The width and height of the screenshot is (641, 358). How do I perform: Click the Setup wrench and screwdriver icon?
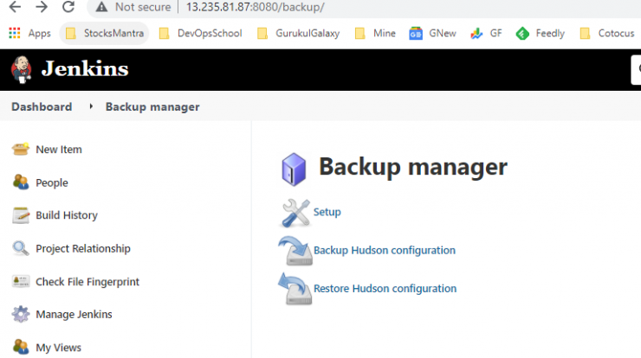[296, 213]
